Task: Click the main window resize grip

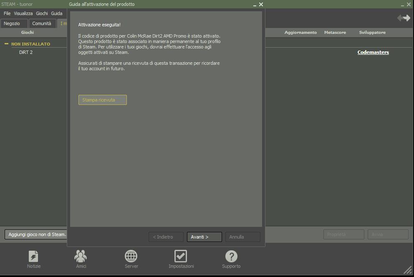Action: pos(408,270)
